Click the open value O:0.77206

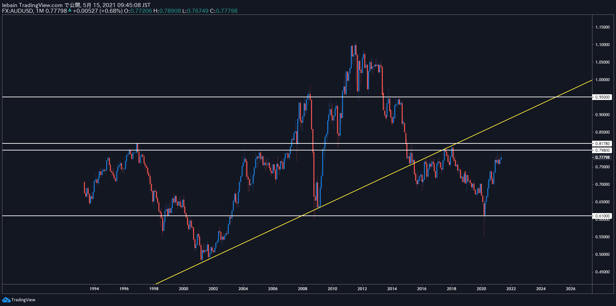pos(138,11)
